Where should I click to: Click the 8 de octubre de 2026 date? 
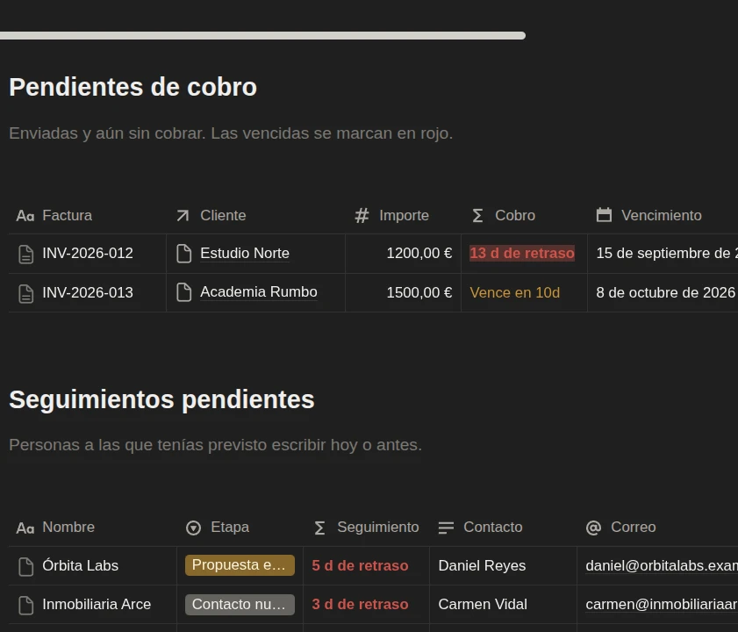(665, 292)
